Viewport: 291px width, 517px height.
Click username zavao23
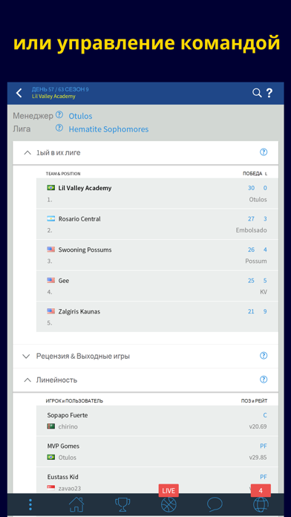point(70,488)
